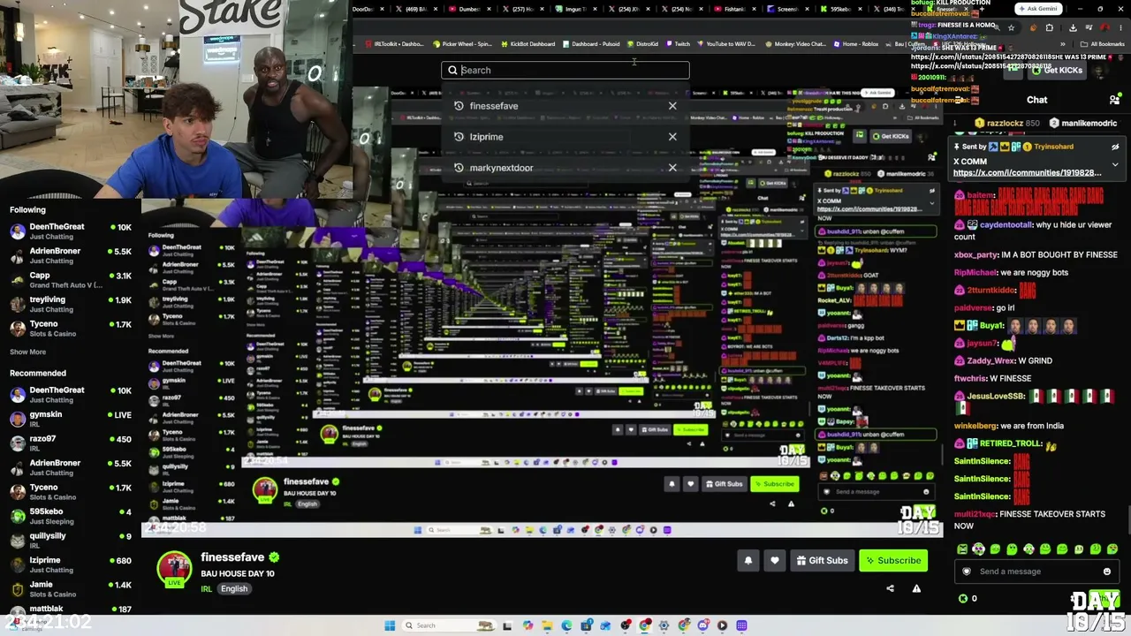This screenshot has width=1131, height=636.
Task: Open Discord from the taskbar
Action: 702,625
